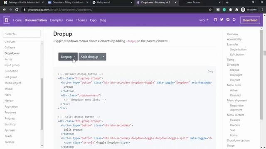This screenshot has width=266, height=149.
Task: Jump to Dropright in the page contents
Action: pyautogui.click(x=236, y=75)
